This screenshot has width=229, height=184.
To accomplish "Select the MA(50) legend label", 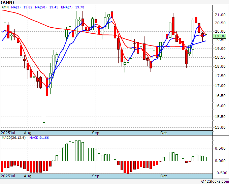I will (41, 7).
